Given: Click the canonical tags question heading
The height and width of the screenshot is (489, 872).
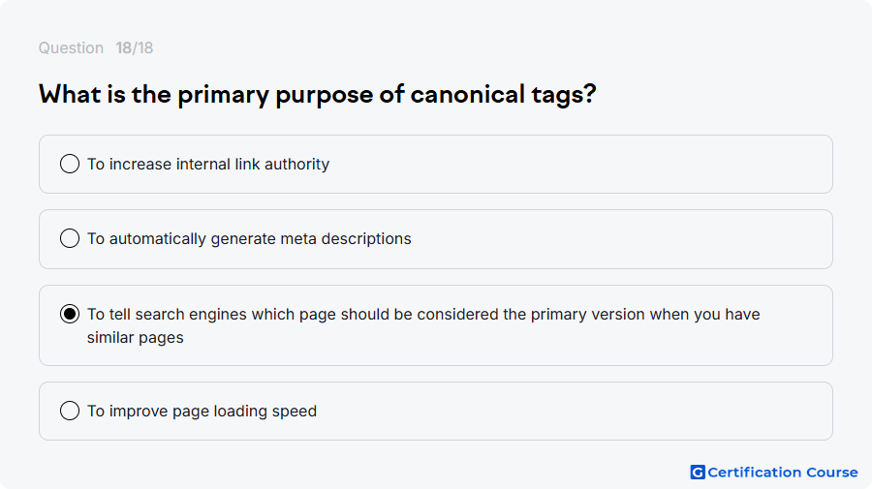Looking at the screenshot, I should point(318,95).
